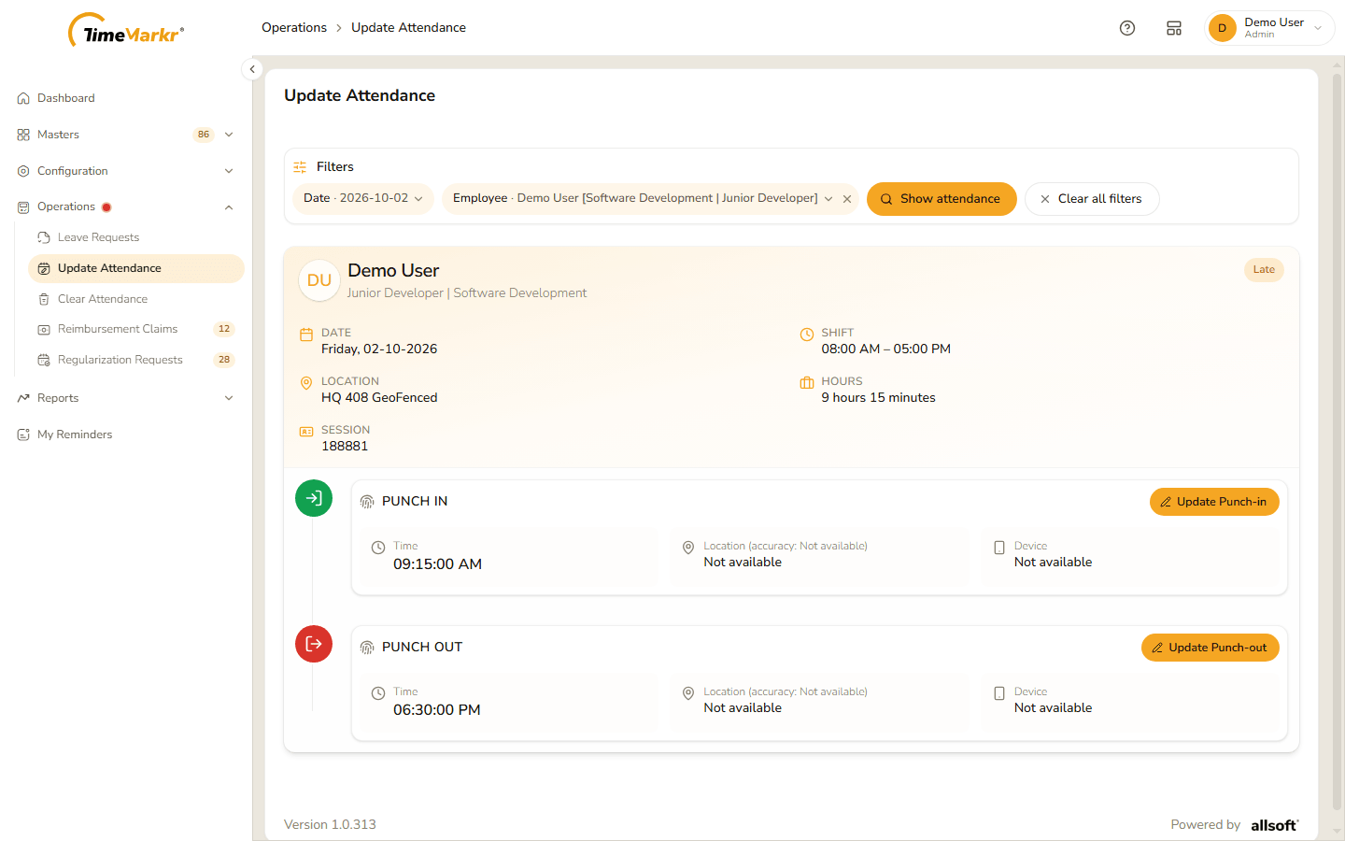Image resolution: width=1345 pixels, height=841 pixels.
Task: Click the location pin icon beside LOCATION
Action: pos(306,383)
